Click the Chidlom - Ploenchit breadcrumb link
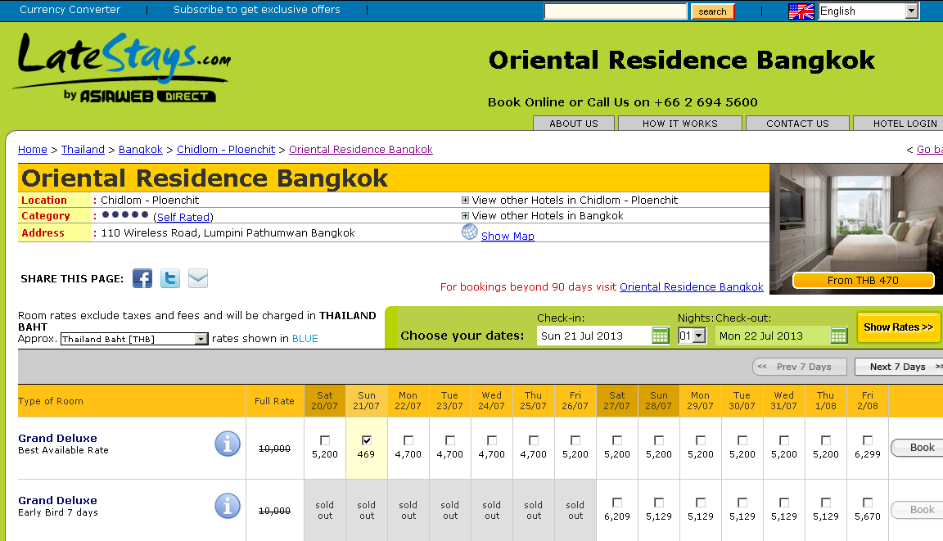Image resolution: width=943 pixels, height=541 pixels. tap(226, 150)
